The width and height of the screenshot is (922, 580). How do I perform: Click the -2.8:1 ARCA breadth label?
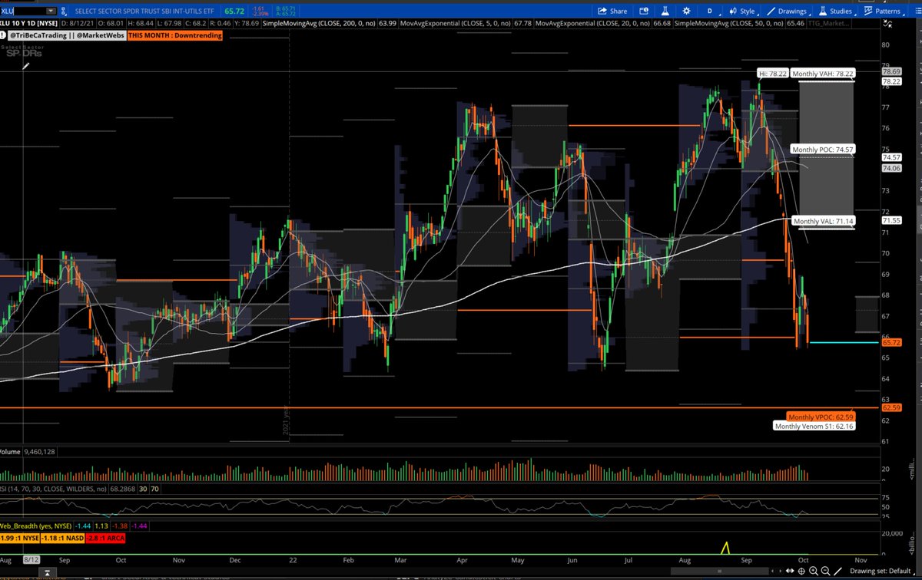[104, 539]
